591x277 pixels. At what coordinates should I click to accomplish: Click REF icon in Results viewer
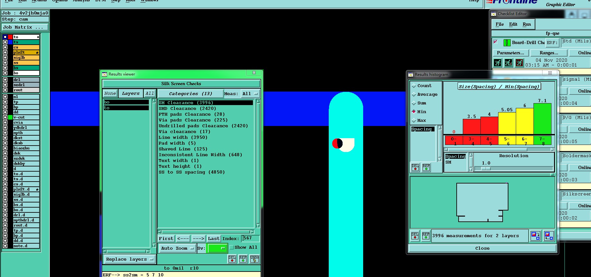[x=243, y=259]
